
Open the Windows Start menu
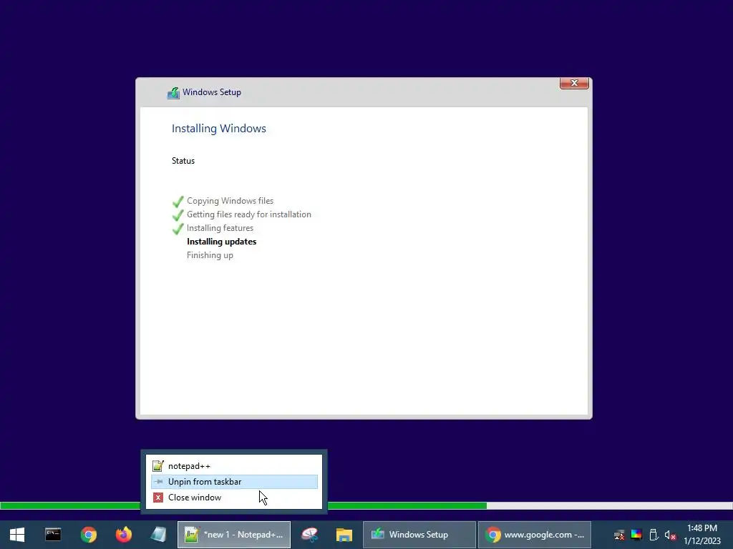(x=17, y=535)
